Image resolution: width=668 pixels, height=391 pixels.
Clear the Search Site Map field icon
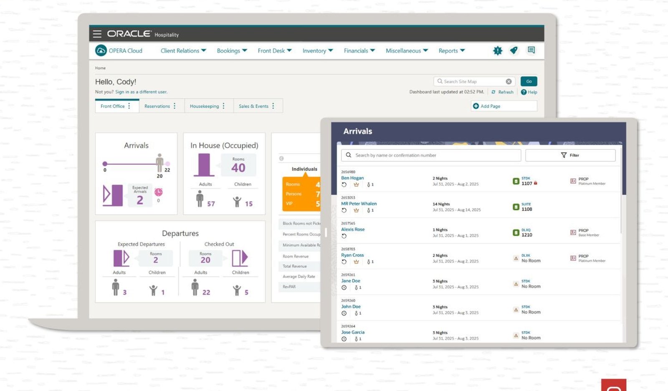point(509,81)
